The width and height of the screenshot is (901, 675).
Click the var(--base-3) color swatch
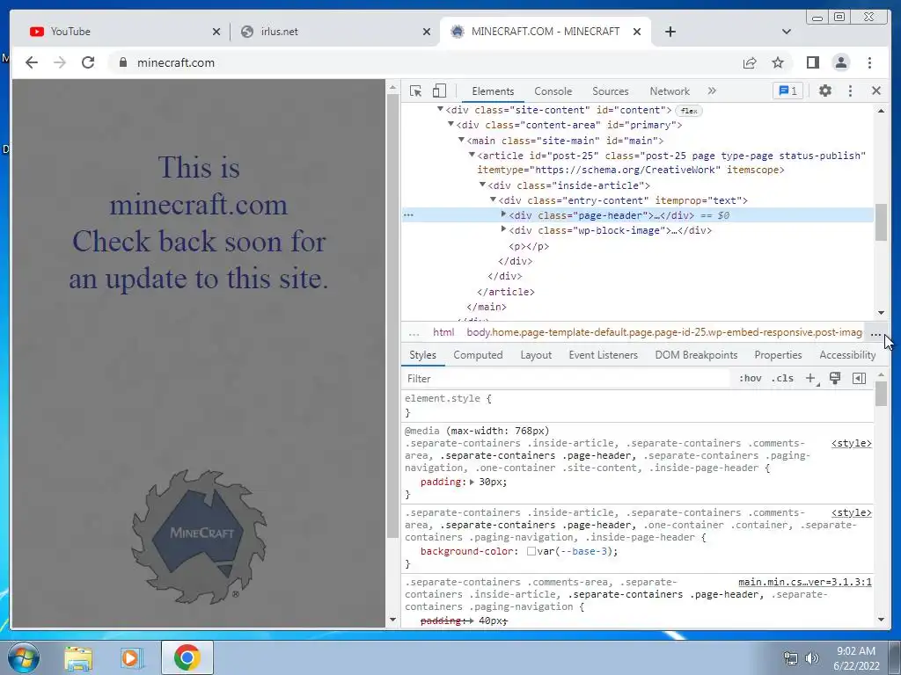(x=531, y=552)
